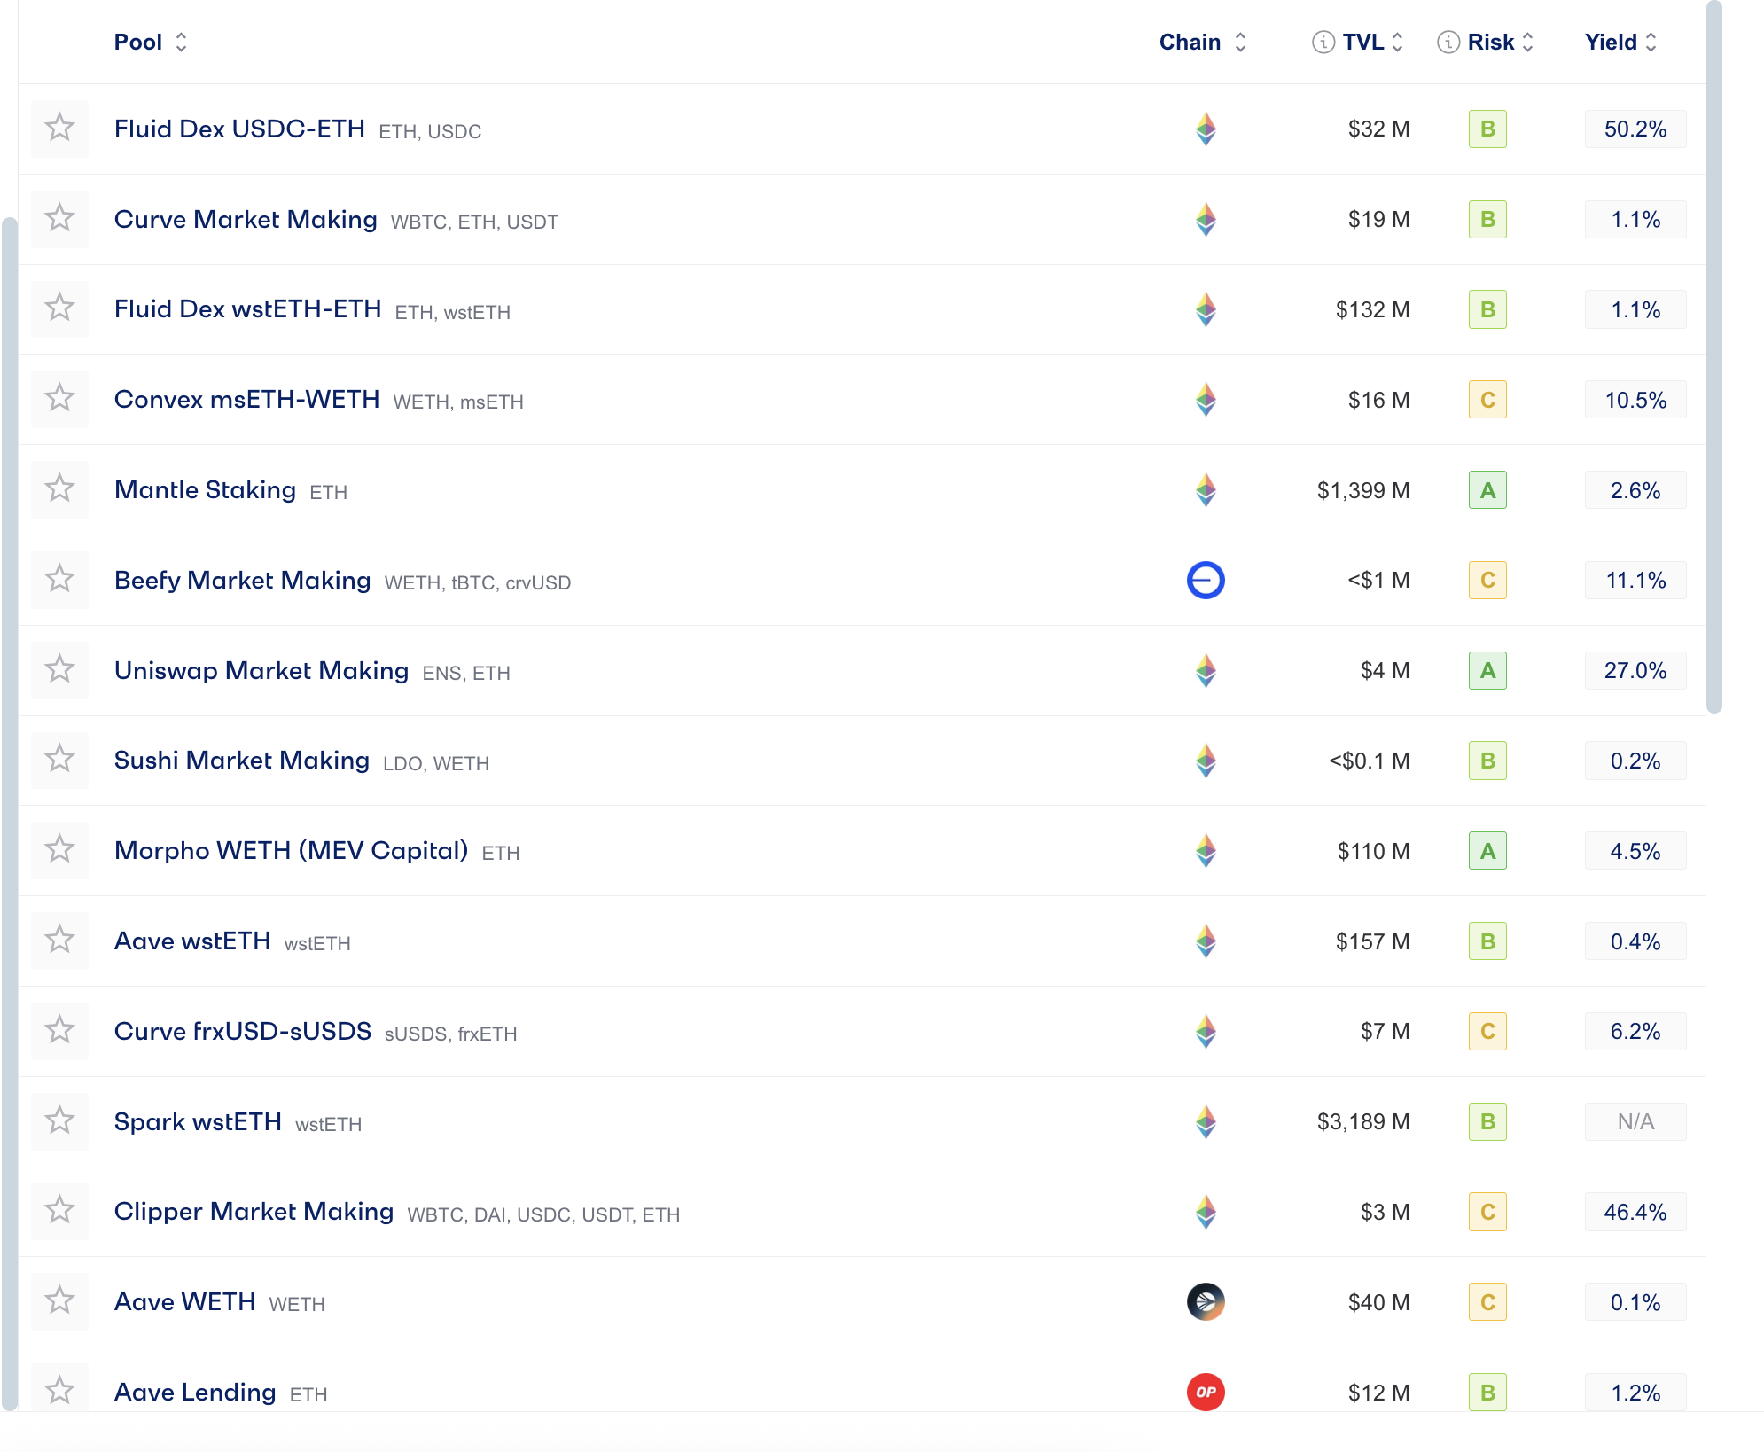Click Ethereum chain icon for Mantle Staking

coord(1206,490)
